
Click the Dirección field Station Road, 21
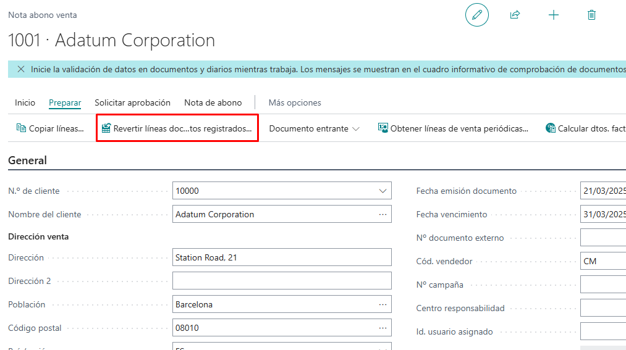[x=282, y=257]
